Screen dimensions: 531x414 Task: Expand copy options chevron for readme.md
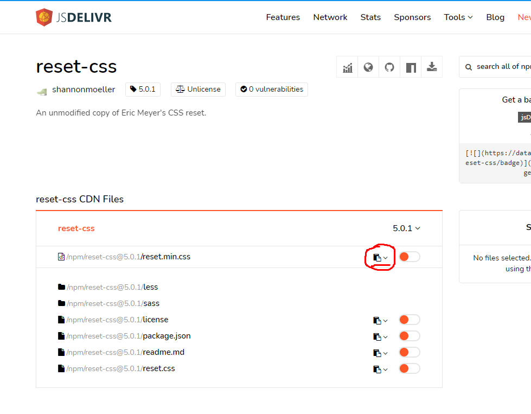[386, 353]
